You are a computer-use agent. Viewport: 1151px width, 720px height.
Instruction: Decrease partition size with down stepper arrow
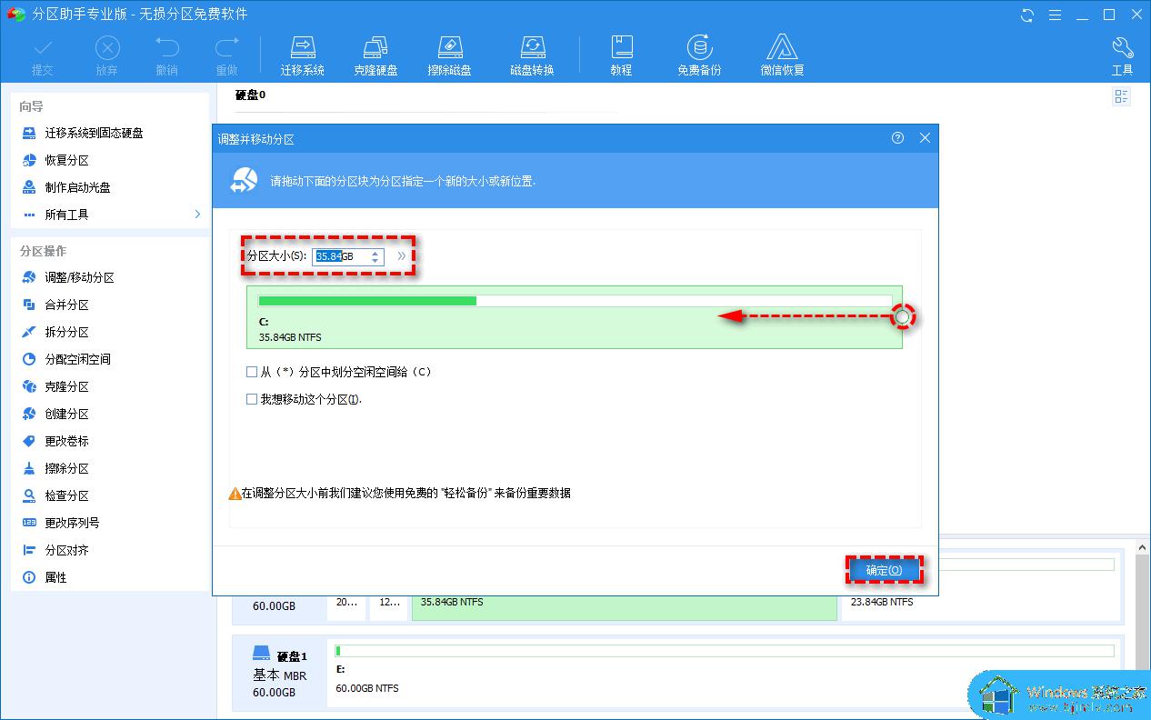point(375,261)
